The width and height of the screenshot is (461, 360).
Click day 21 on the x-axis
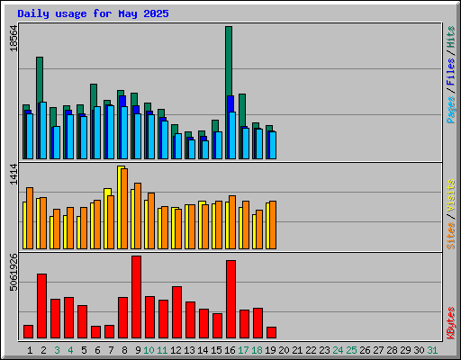(297, 350)
